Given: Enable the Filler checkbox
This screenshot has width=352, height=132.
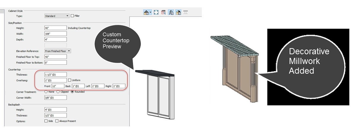Looking at the screenshot, I should point(72,16).
